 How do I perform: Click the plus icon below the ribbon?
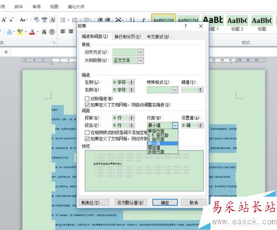click(x=6, y=52)
